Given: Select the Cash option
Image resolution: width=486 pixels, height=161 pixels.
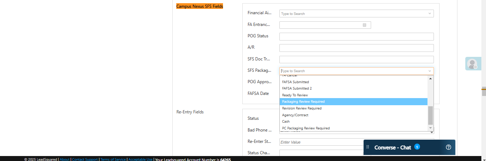Looking at the screenshot, I should click(x=286, y=122).
